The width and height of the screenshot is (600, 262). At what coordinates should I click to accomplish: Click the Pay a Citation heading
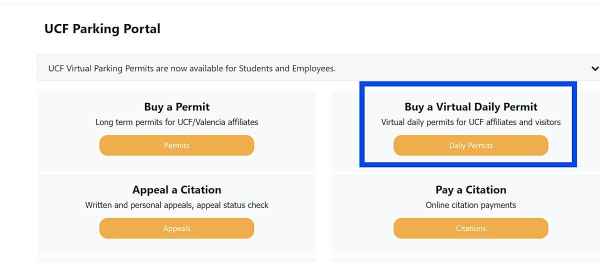tap(470, 189)
